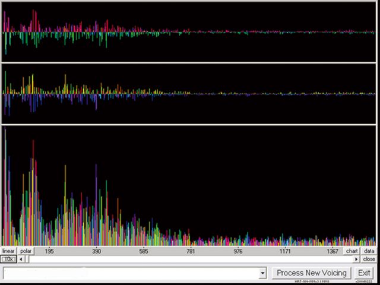The width and height of the screenshot is (380, 285).
Task: Select the 1367 frequency axis marker
Action: (x=332, y=251)
